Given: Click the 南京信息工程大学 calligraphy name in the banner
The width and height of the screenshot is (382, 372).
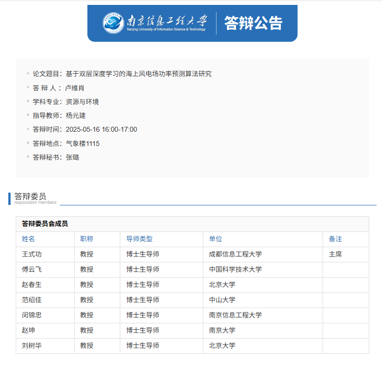Looking at the screenshot, I should point(167,20).
